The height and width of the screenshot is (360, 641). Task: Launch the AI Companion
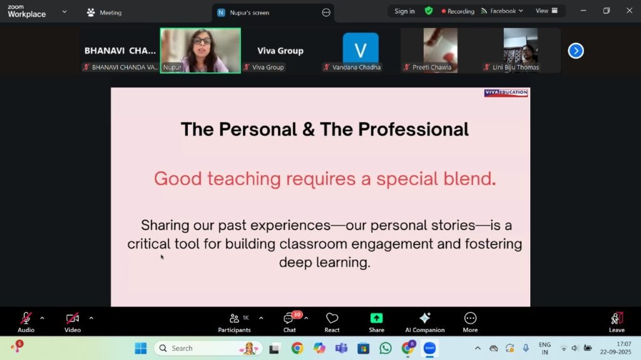pos(424,320)
